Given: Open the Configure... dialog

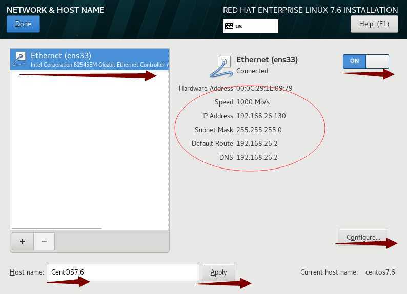Looking at the screenshot, I should pos(363,237).
